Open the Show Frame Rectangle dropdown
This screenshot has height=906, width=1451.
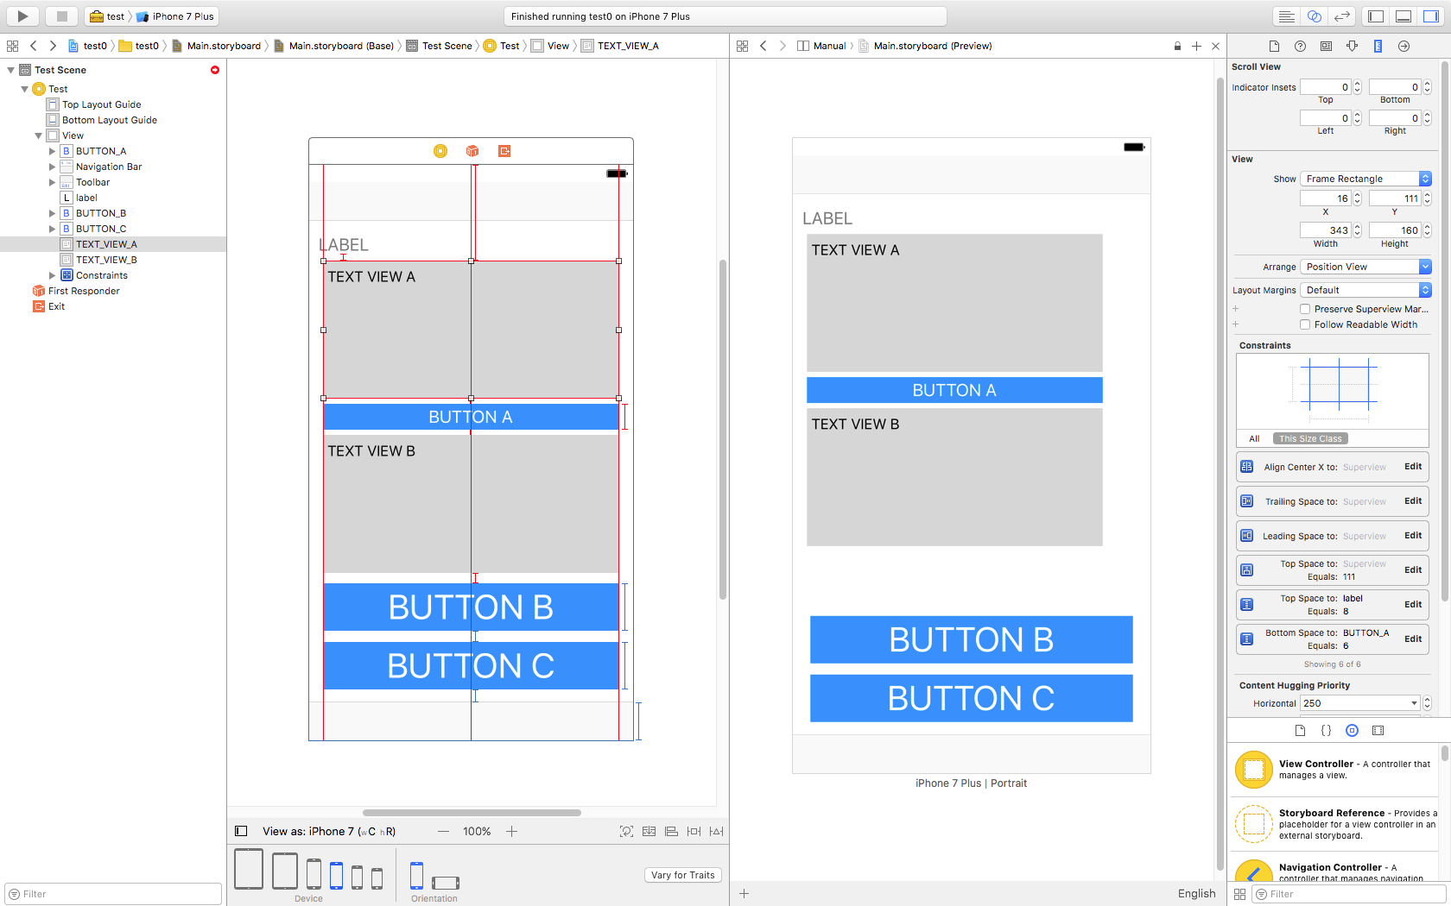click(x=1365, y=179)
